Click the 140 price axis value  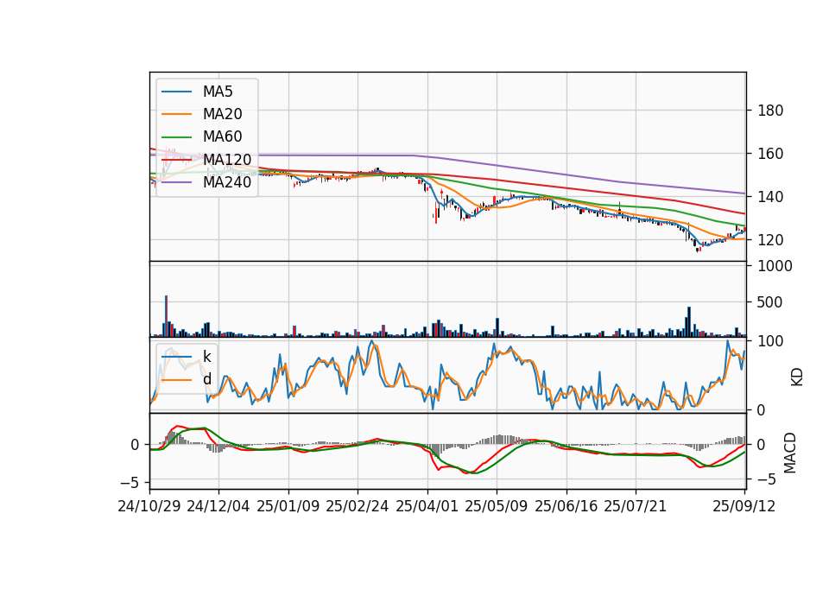coord(770,197)
